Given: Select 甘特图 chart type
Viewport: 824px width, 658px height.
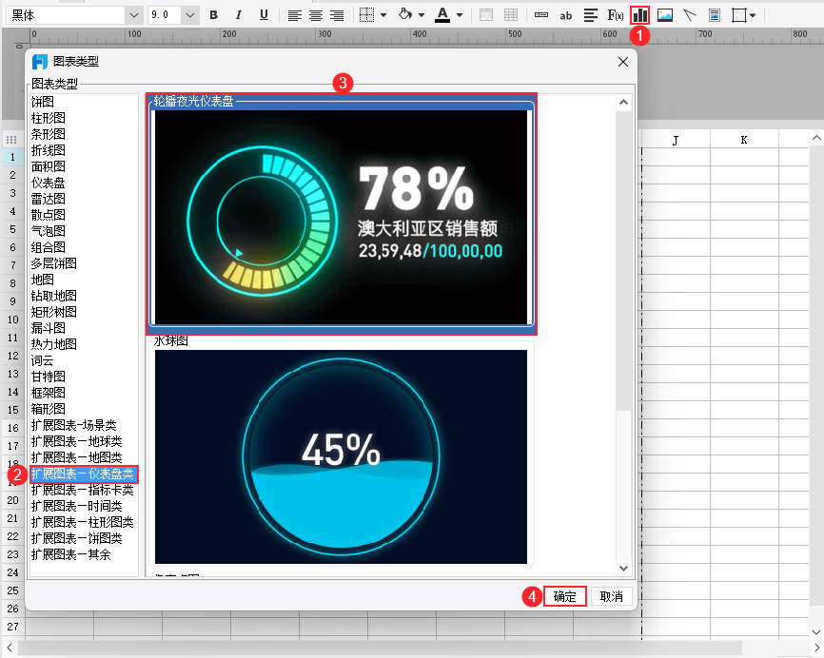Looking at the screenshot, I should pyautogui.click(x=48, y=377).
